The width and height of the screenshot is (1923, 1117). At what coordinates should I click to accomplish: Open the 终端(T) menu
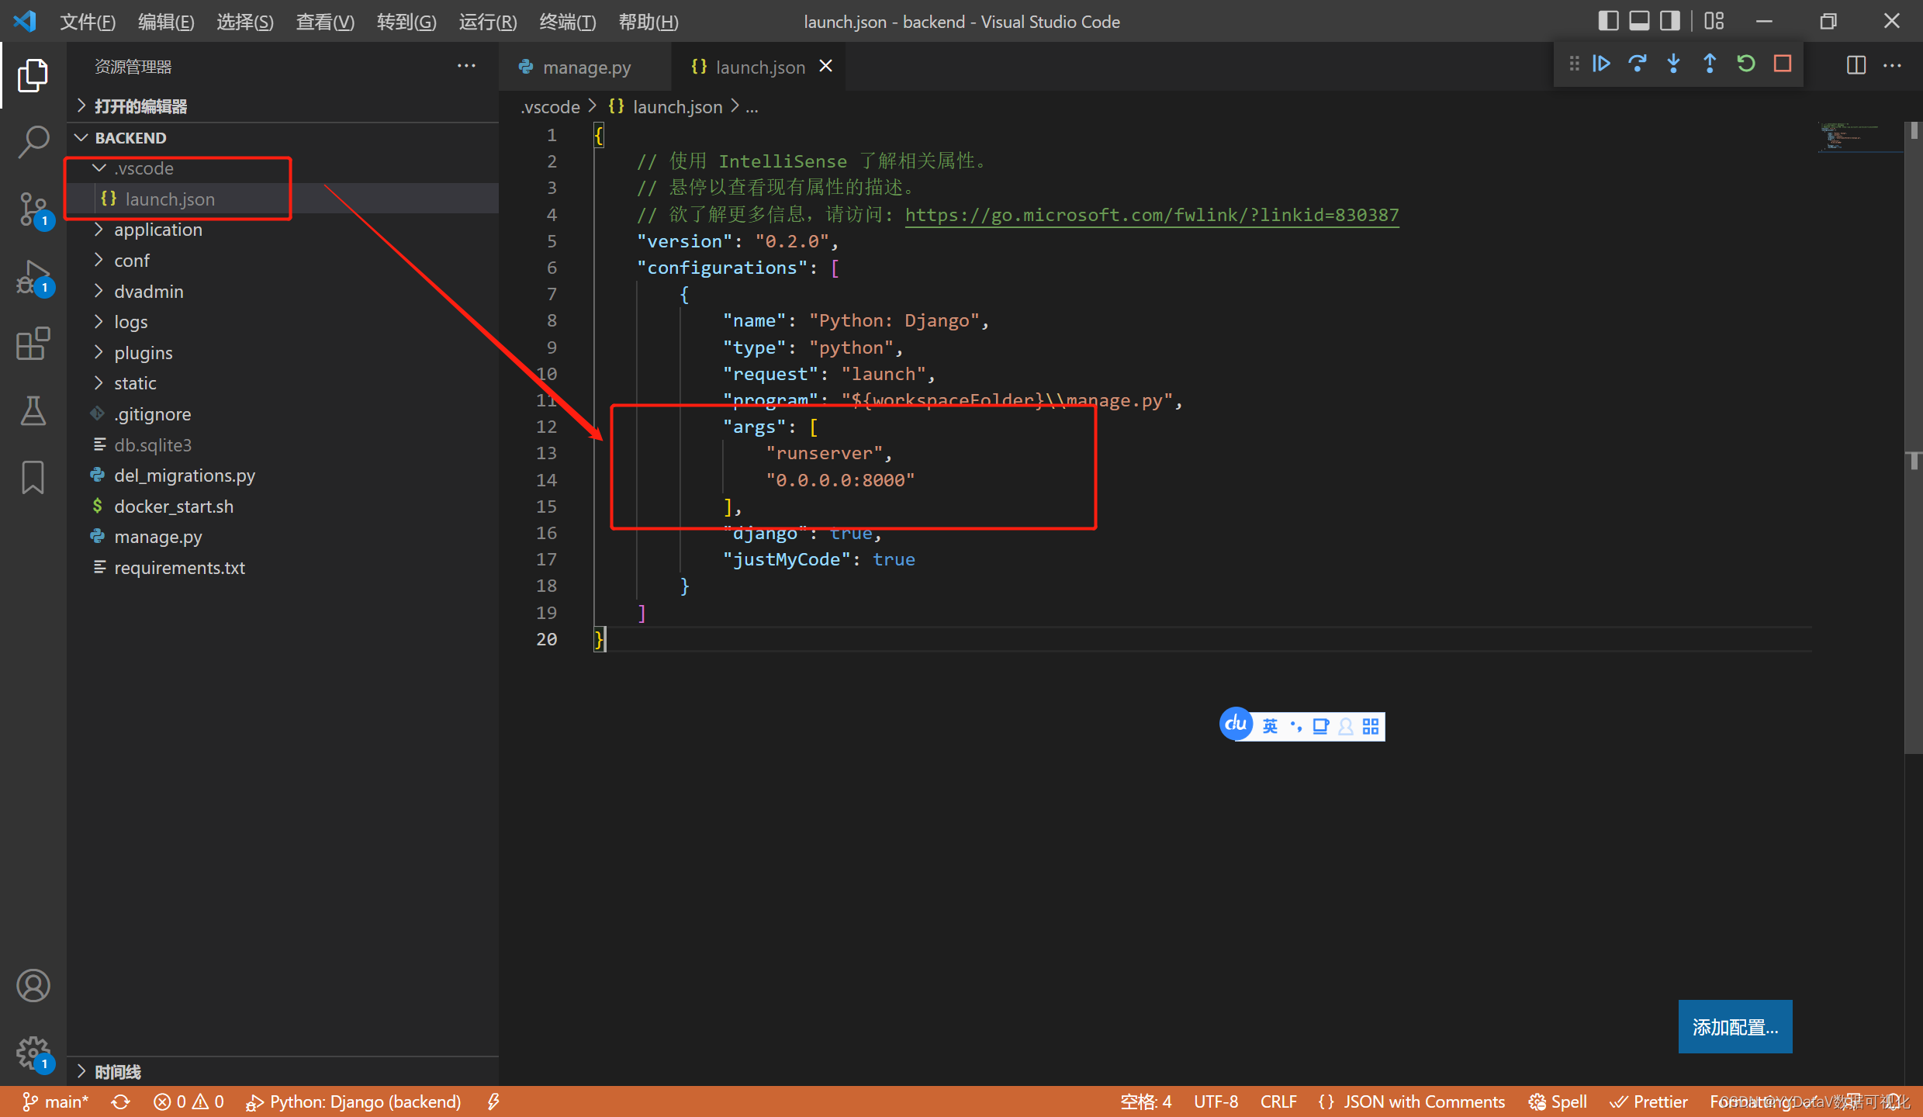[x=567, y=22]
